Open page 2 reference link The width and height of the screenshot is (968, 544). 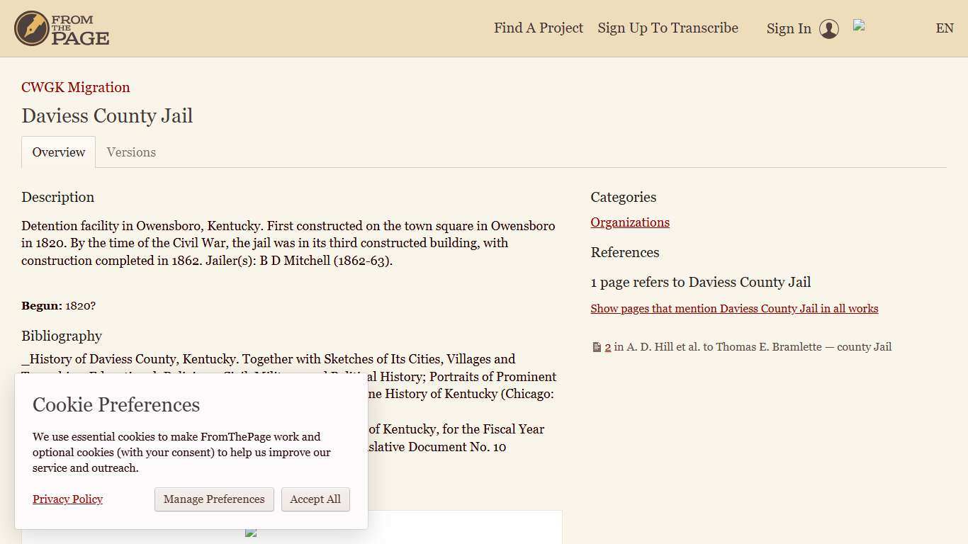tap(608, 347)
